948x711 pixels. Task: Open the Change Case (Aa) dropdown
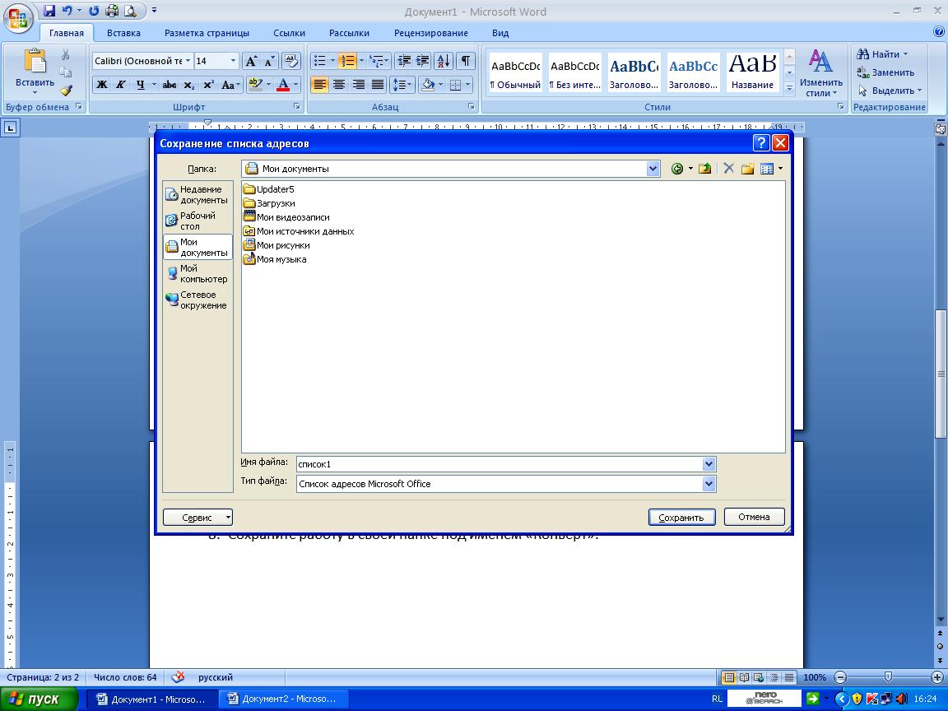(x=231, y=85)
